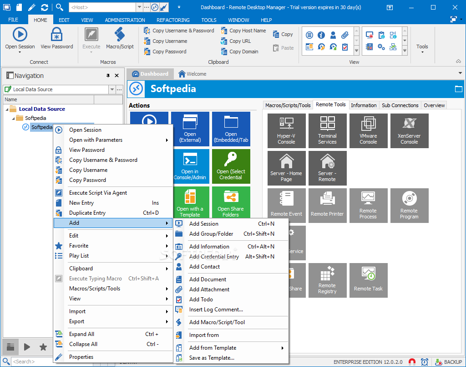Open the Remote Registry tile

click(328, 280)
